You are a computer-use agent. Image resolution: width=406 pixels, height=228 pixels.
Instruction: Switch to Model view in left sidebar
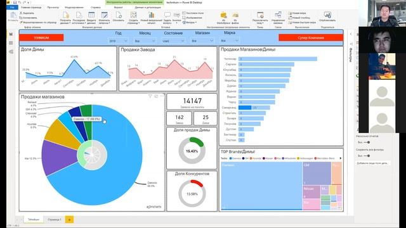11,52
